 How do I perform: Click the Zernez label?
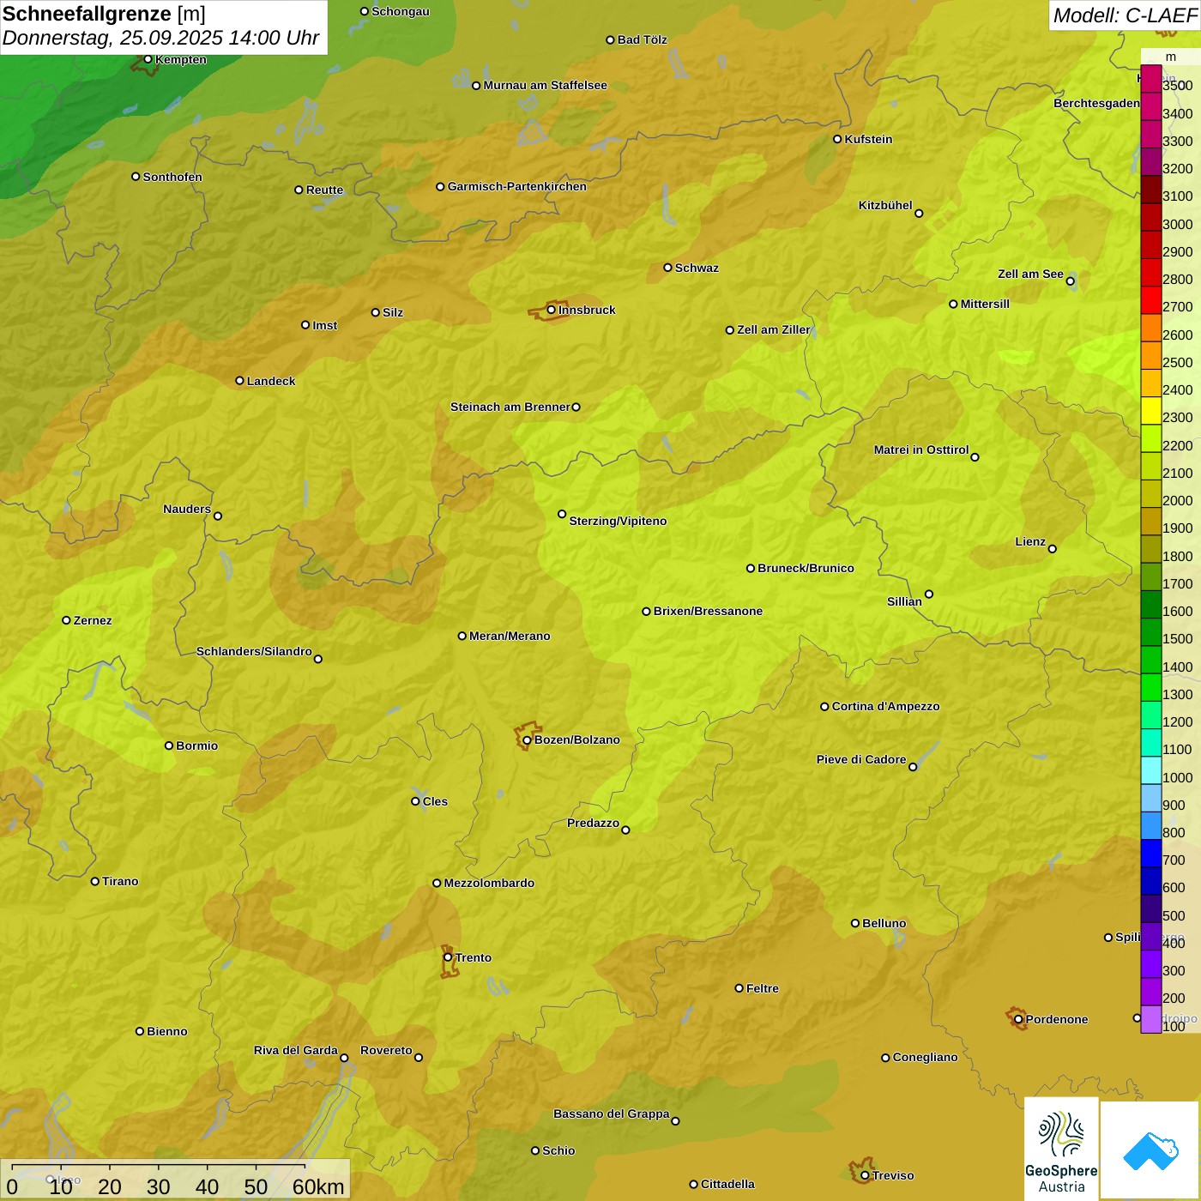[93, 620]
